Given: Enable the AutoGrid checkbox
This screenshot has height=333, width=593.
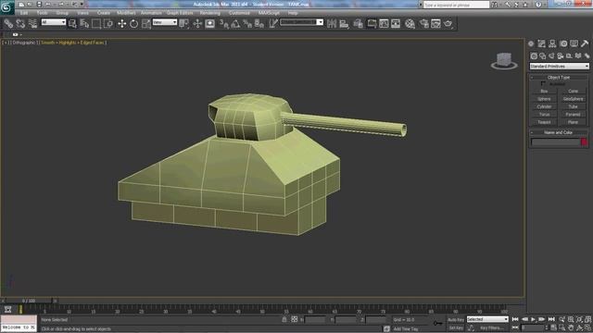Looking at the screenshot, I should (x=543, y=84).
